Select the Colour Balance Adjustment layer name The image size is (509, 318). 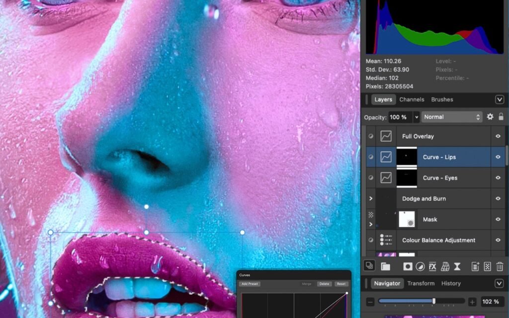coord(438,240)
